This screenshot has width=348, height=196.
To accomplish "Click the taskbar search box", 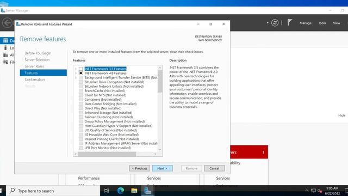I will coord(53,191).
